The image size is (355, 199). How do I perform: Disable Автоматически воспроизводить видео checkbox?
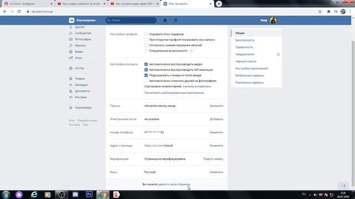(146, 64)
